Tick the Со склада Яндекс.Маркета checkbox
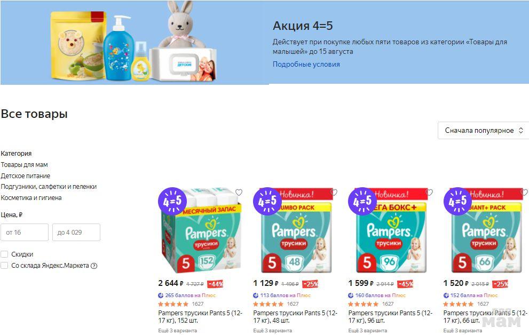 point(4,265)
